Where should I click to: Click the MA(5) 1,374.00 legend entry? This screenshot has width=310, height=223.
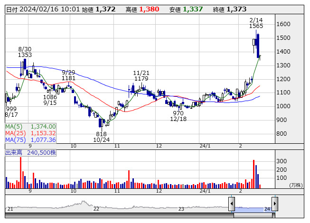tap(30, 126)
